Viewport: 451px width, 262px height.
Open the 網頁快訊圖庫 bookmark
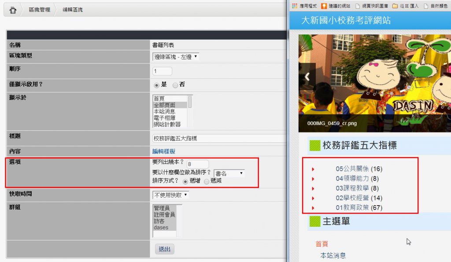[359, 6]
